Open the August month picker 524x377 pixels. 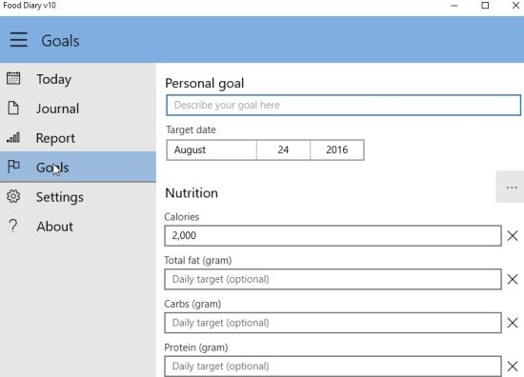(212, 149)
